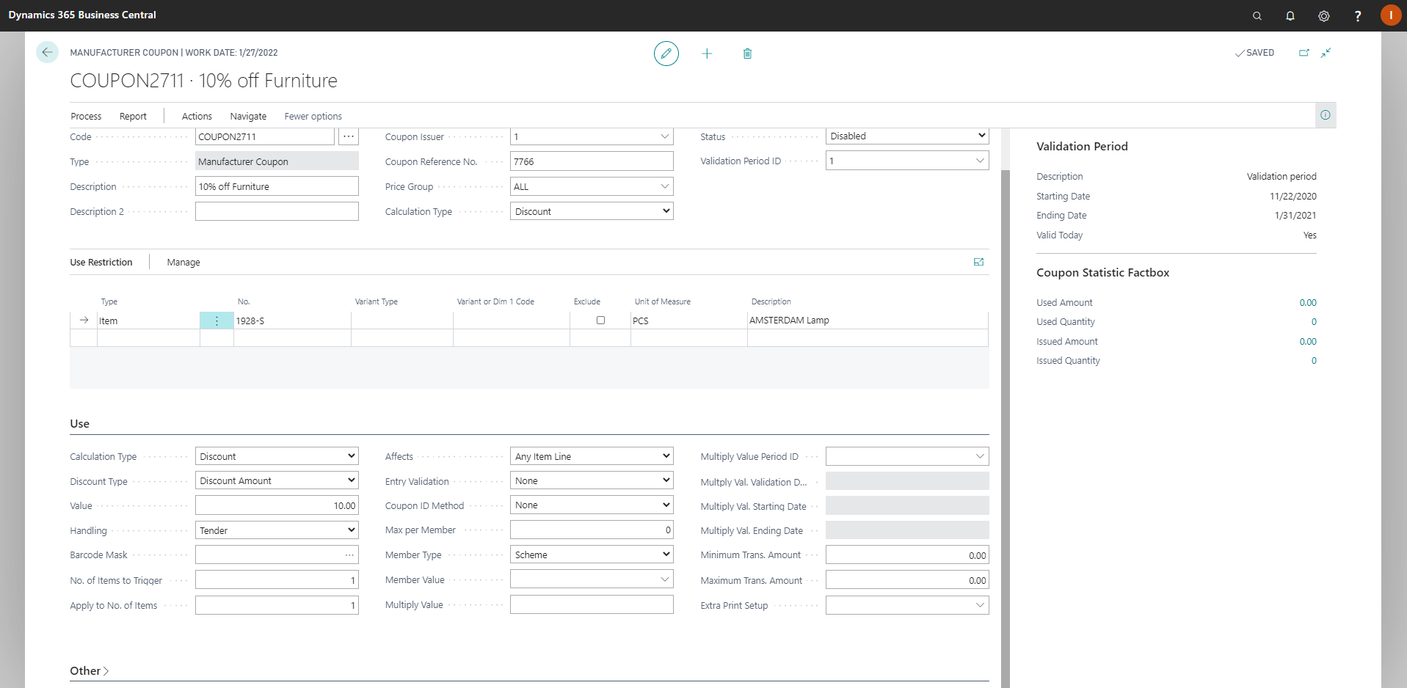This screenshot has width=1407, height=688.
Task: Open the user account avatar
Action: pos(1391,15)
